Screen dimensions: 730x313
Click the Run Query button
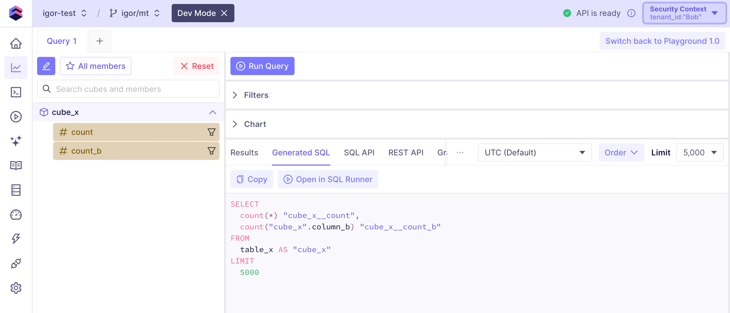coord(262,66)
